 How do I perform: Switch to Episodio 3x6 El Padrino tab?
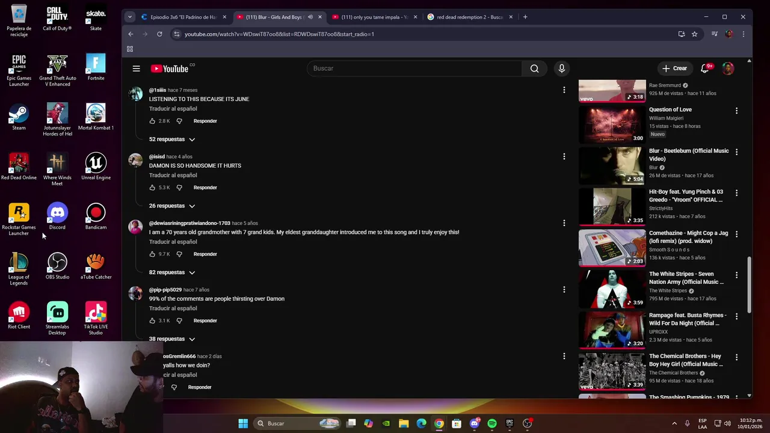click(183, 17)
